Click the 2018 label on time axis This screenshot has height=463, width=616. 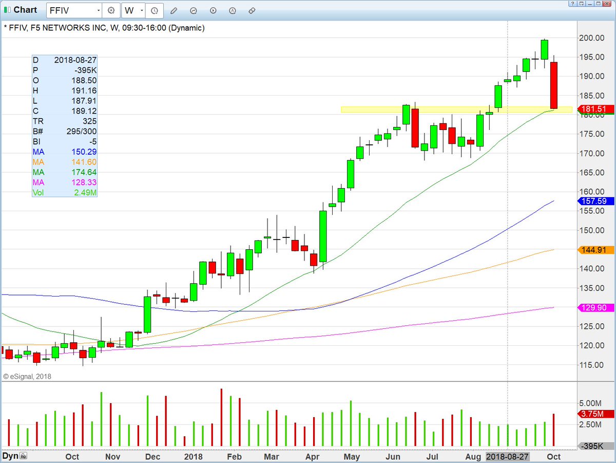point(194,456)
